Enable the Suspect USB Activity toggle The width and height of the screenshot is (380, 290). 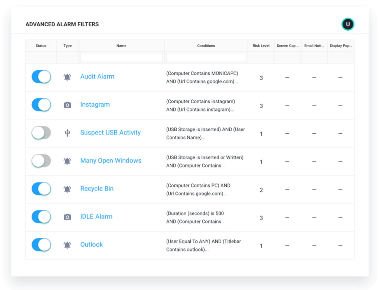click(41, 133)
